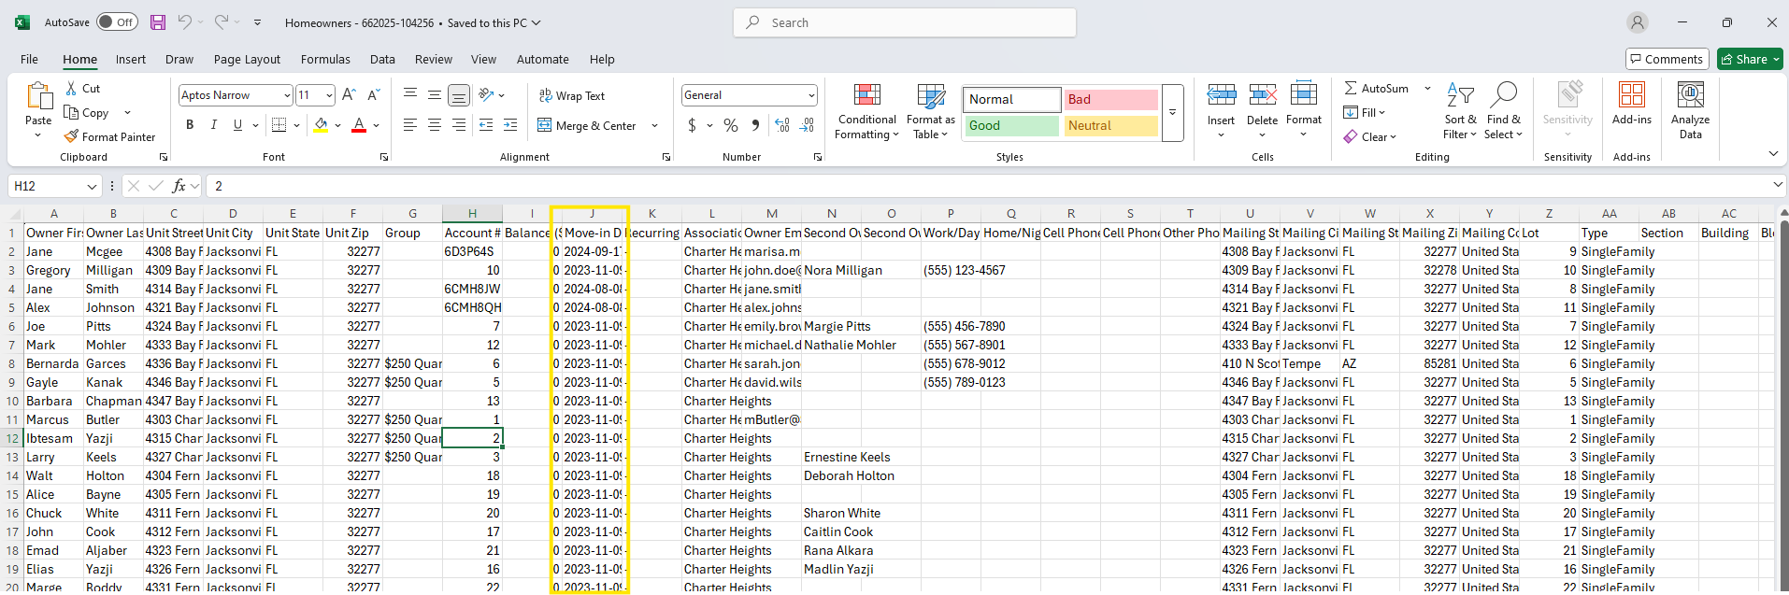Toggle Wrap Text for the cell
The image size is (1789, 595).
click(x=571, y=95)
